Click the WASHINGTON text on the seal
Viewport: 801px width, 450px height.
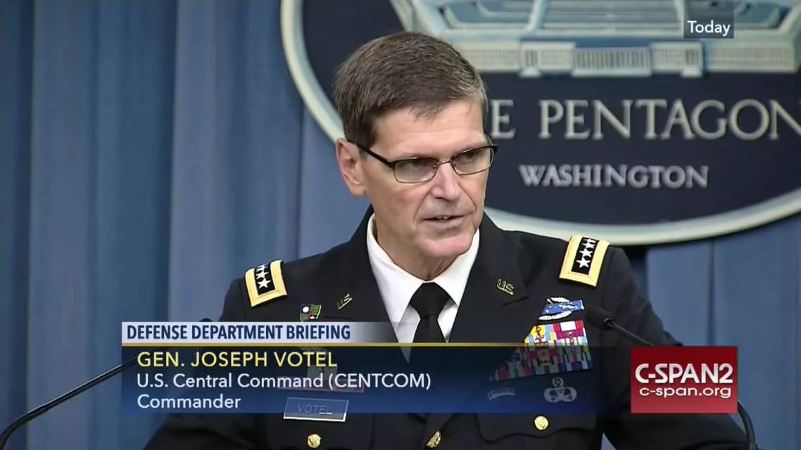(x=614, y=176)
